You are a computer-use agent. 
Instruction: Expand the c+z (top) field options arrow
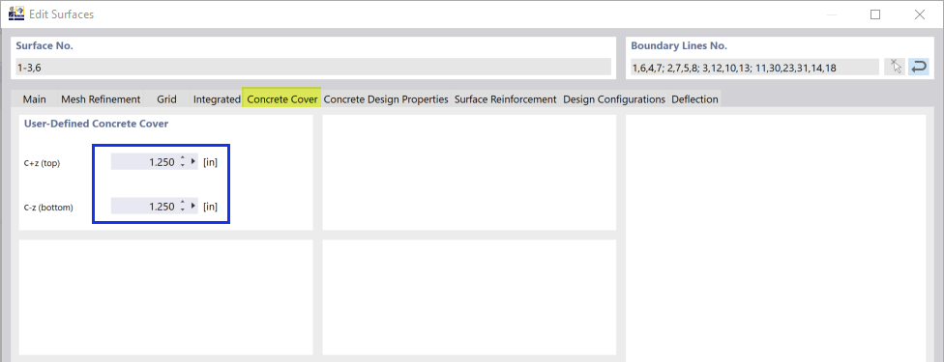193,162
